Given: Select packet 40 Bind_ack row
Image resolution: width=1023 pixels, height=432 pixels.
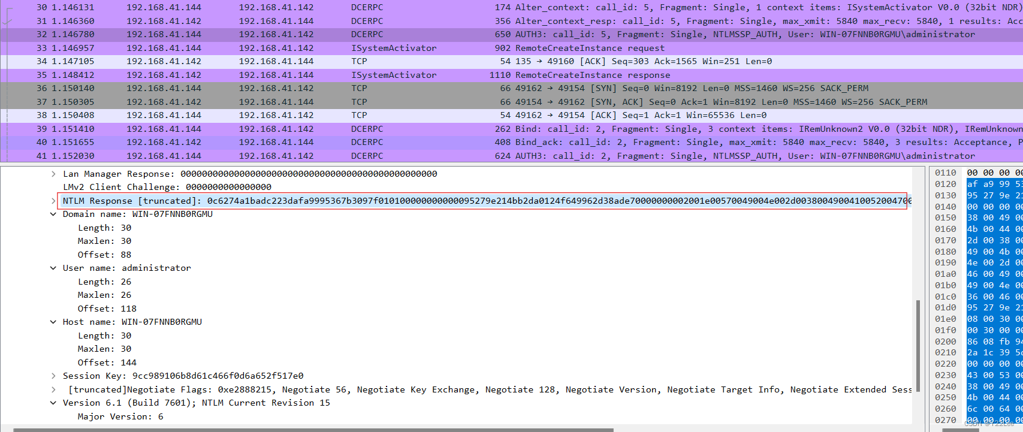Looking at the screenshot, I should pyautogui.click(x=511, y=142).
